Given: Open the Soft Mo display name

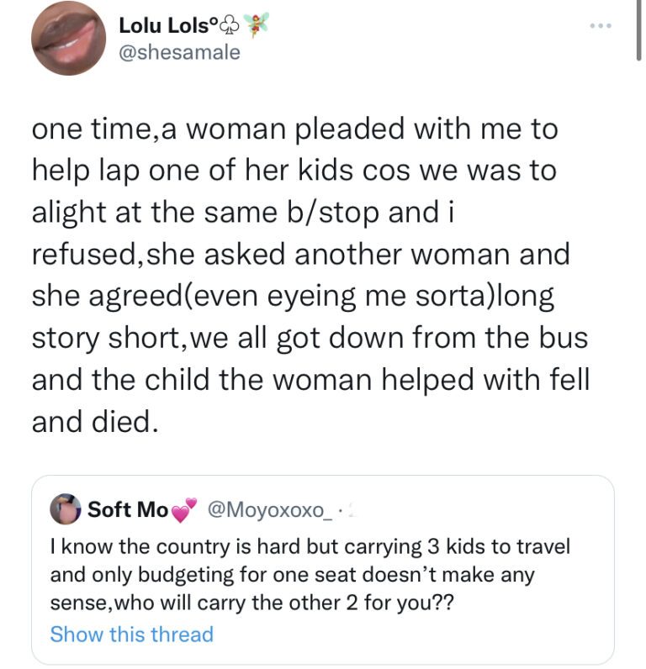Looking at the screenshot, I should [x=127, y=509].
